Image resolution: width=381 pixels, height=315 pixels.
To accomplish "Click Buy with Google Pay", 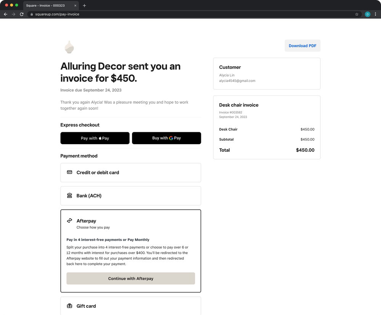I will 166,138.
